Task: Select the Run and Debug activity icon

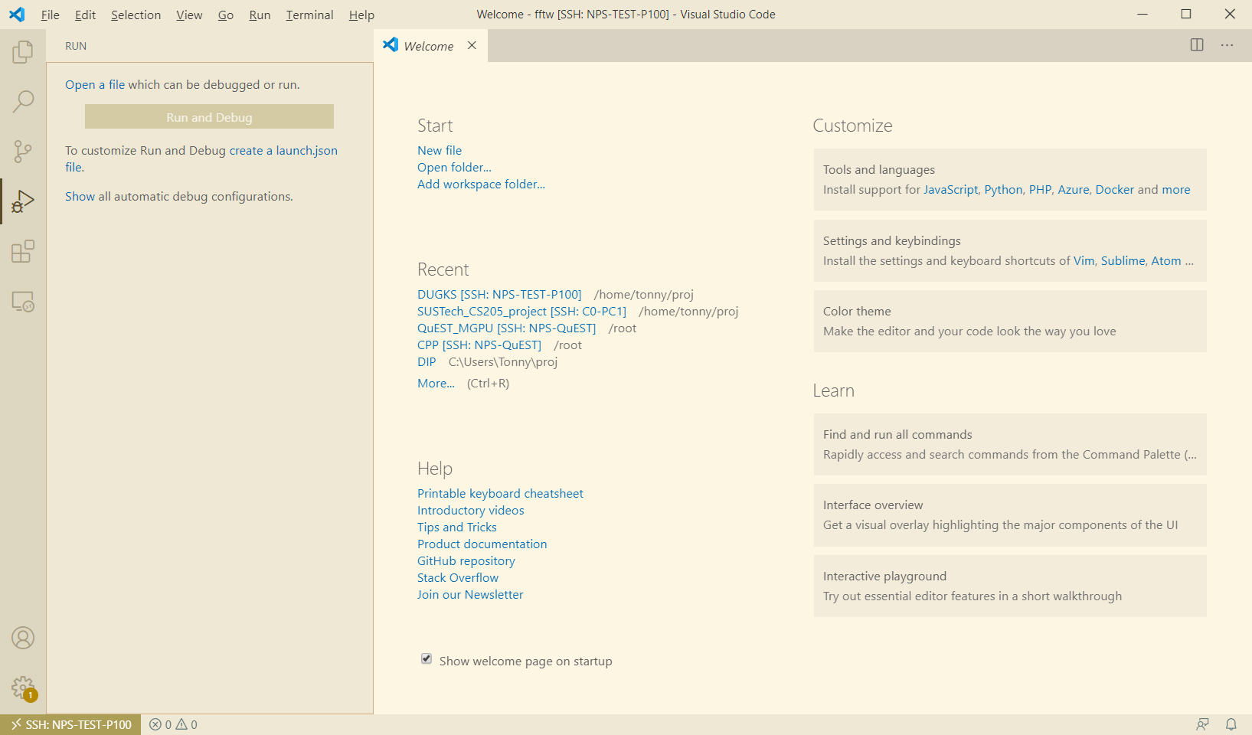Action: pyautogui.click(x=23, y=201)
